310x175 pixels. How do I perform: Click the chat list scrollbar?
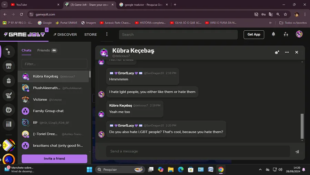coord(90,74)
